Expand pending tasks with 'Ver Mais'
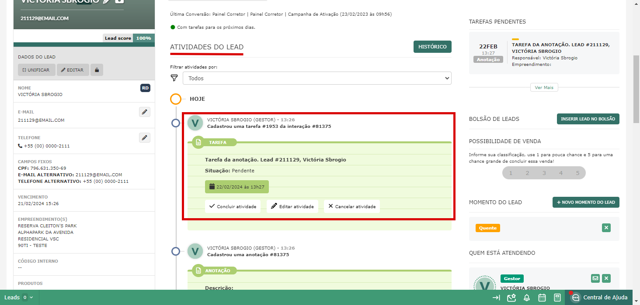The width and height of the screenshot is (640, 305). [x=544, y=88]
